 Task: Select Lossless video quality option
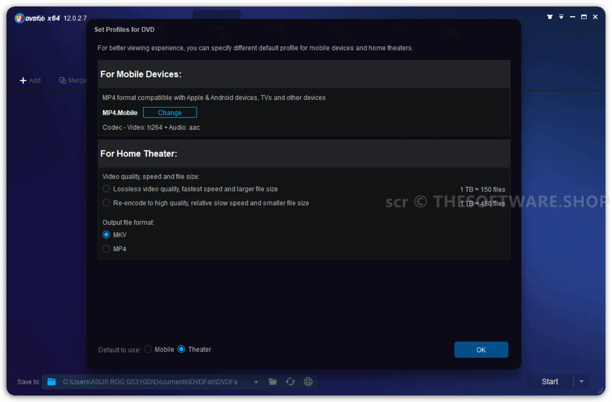[106, 189]
